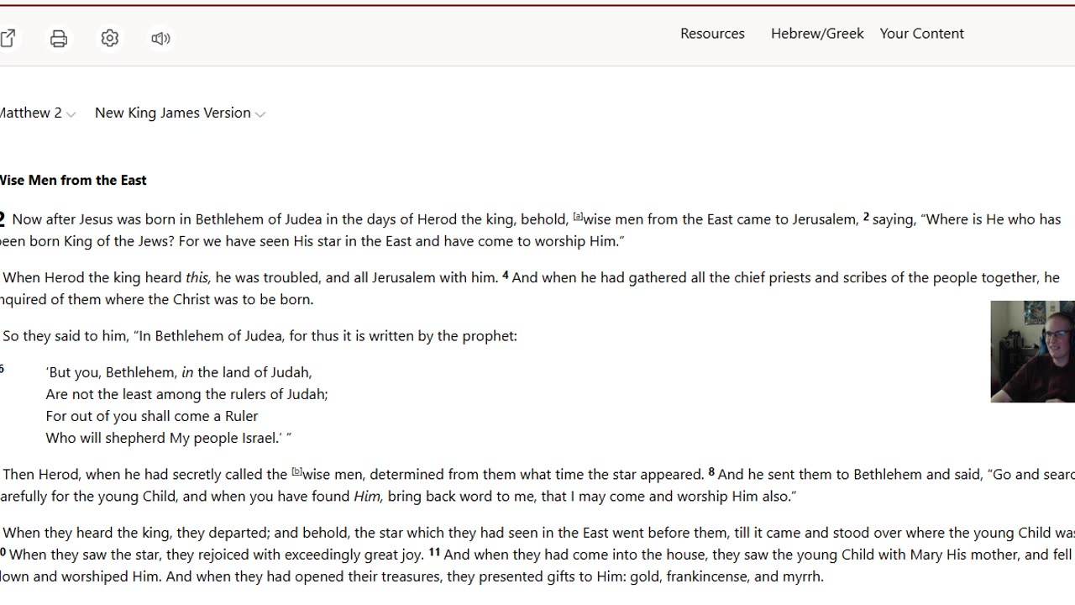
Task: Switch to the Hebrew/Greek tab
Action: (817, 34)
